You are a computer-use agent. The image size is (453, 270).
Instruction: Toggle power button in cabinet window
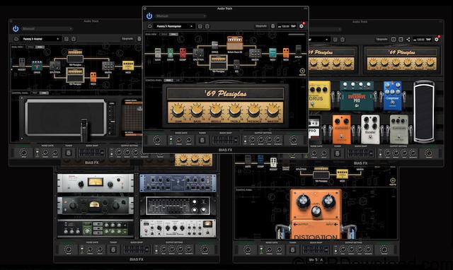[x=16, y=28]
